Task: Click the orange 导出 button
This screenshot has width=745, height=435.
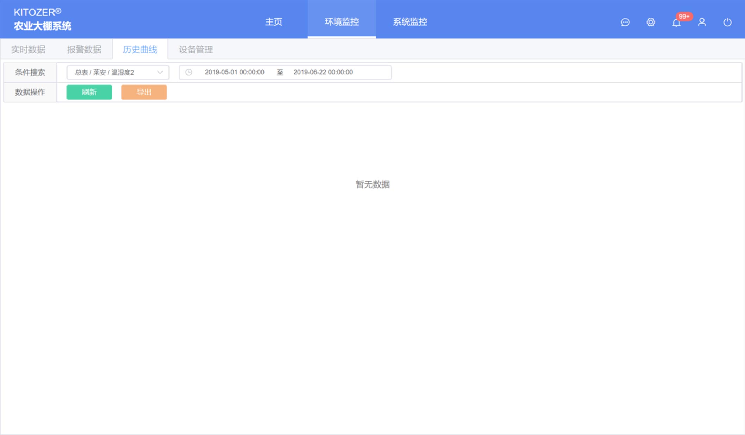Action: 144,92
